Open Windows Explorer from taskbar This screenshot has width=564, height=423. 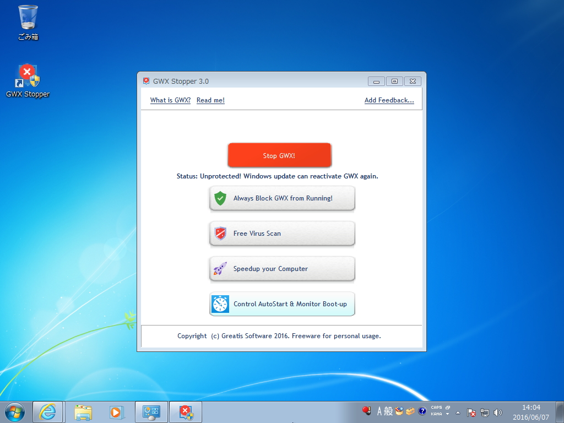(x=83, y=412)
